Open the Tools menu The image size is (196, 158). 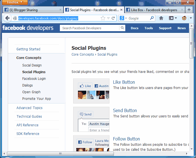click(x=149, y=28)
